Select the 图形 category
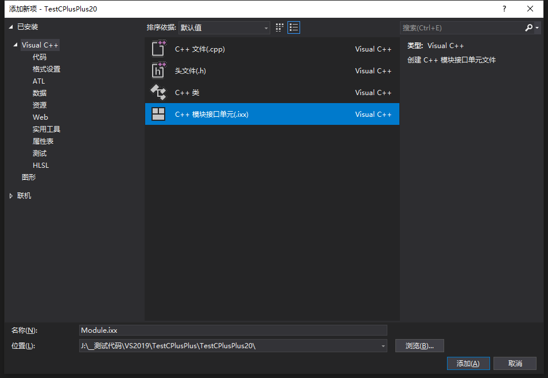 click(x=29, y=177)
